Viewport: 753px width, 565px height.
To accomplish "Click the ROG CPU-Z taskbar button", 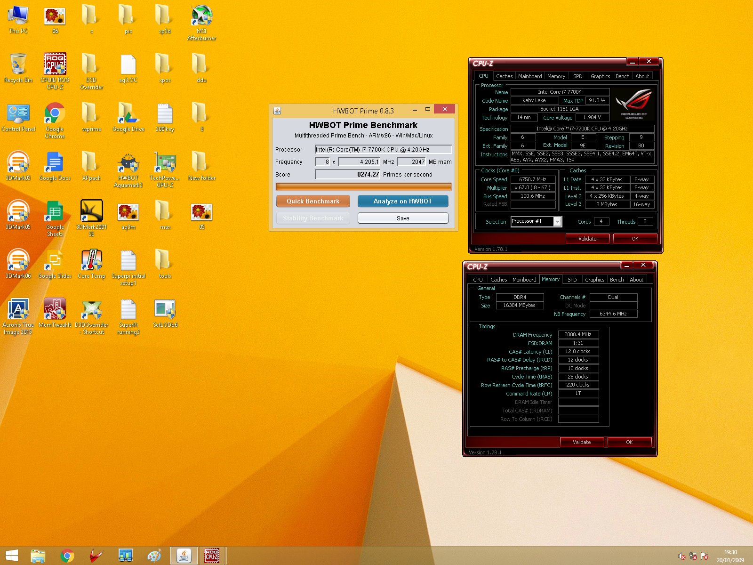I will tap(212, 556).
